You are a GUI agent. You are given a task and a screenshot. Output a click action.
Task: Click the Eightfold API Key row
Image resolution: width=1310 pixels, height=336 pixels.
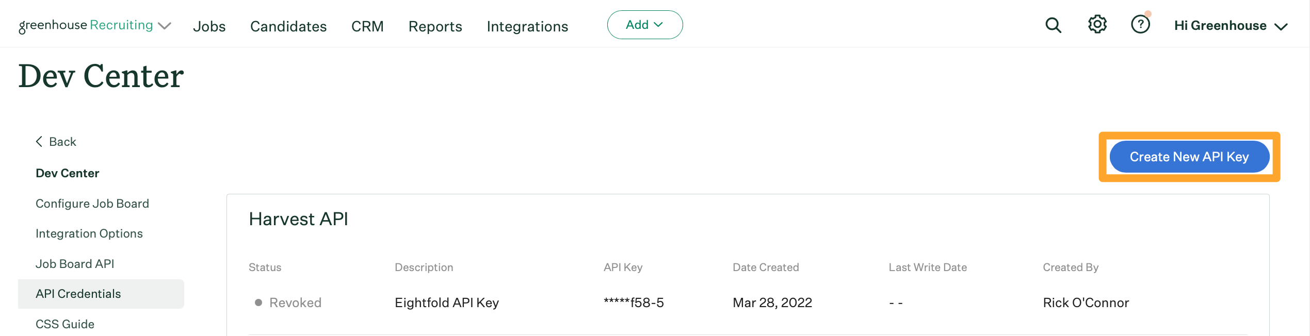[447, 303]
